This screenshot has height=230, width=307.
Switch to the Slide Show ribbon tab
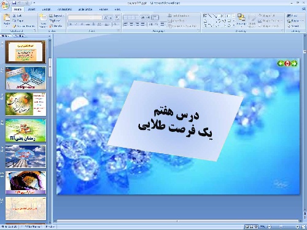click(x=85, y=9)
